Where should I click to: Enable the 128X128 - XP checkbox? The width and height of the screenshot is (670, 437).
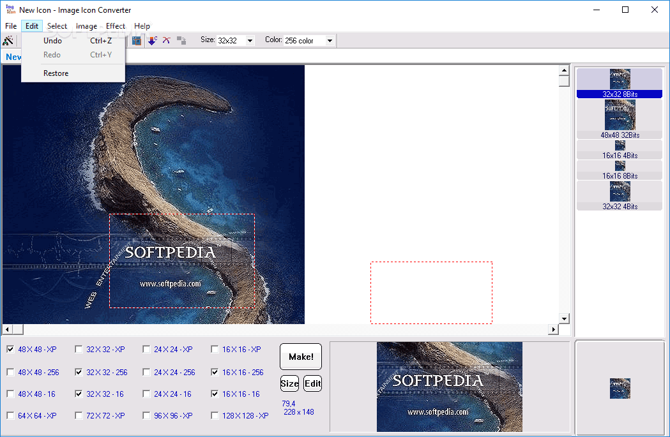[215, 416]
